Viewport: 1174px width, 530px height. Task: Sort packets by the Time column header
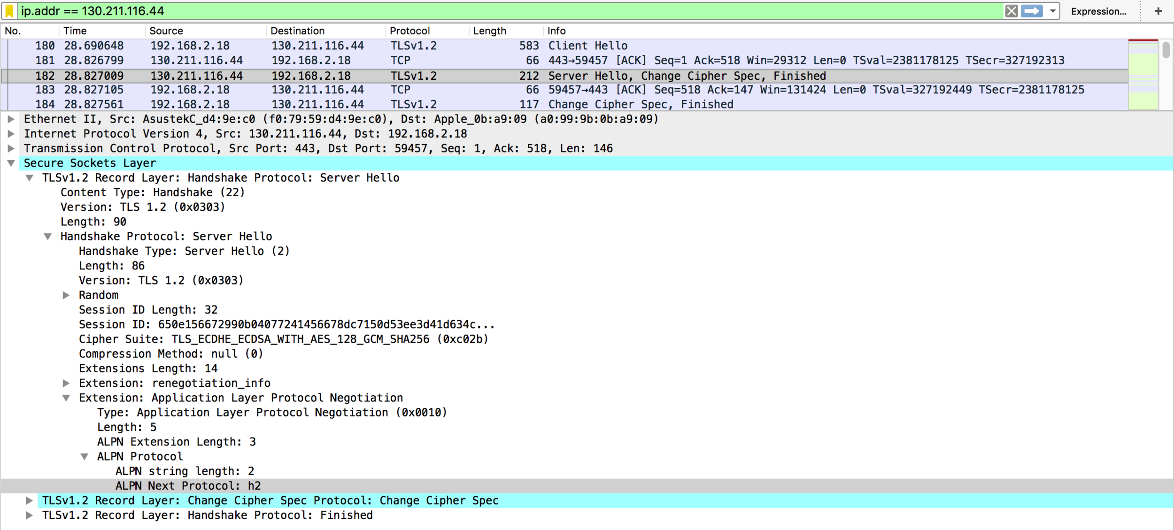click(x=75, y=31)
